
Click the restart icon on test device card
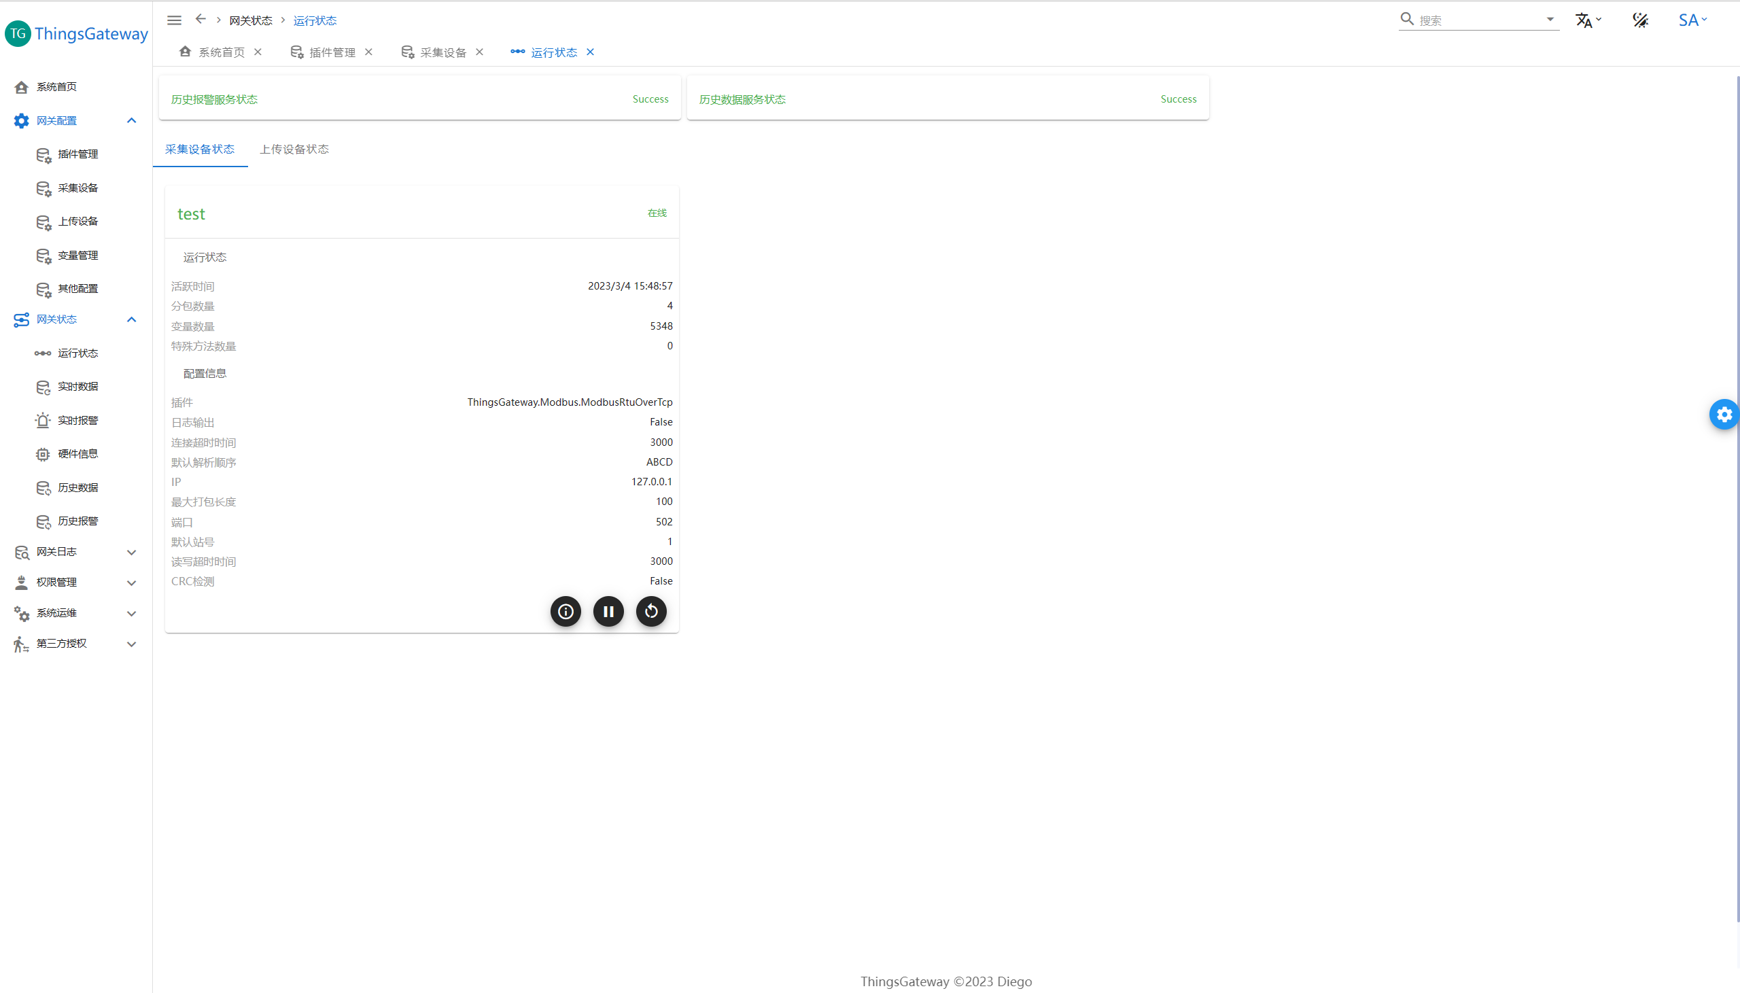[651, 611]
